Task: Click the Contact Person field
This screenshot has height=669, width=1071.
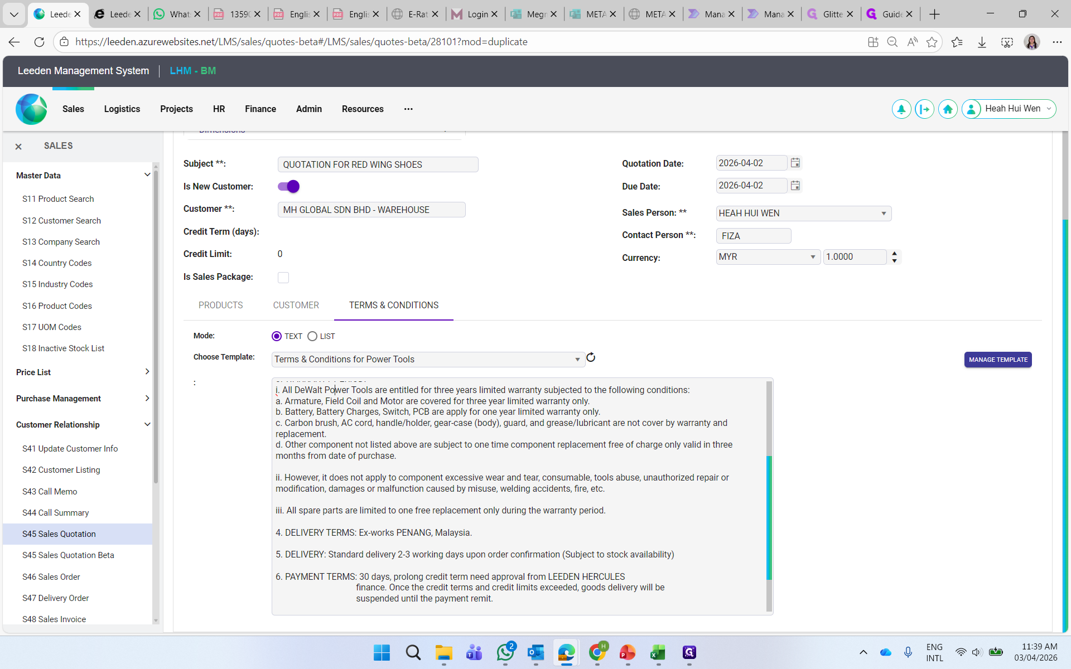Action: [754, 236]
